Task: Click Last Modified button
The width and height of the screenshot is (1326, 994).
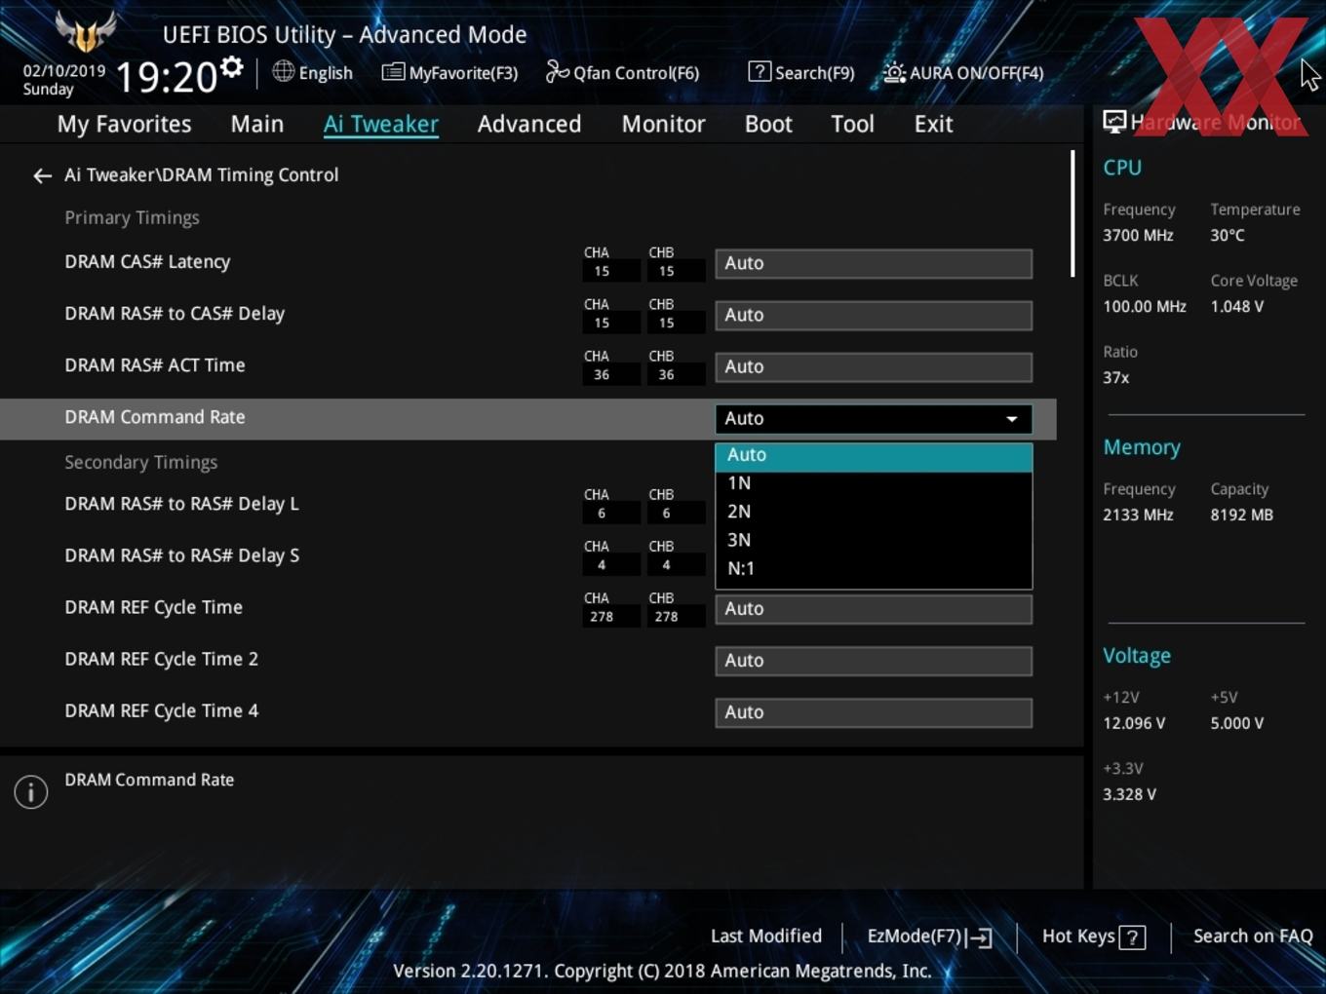Action: click(x=766, y=937)
